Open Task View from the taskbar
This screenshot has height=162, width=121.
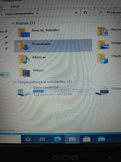(x=42, y=139)
